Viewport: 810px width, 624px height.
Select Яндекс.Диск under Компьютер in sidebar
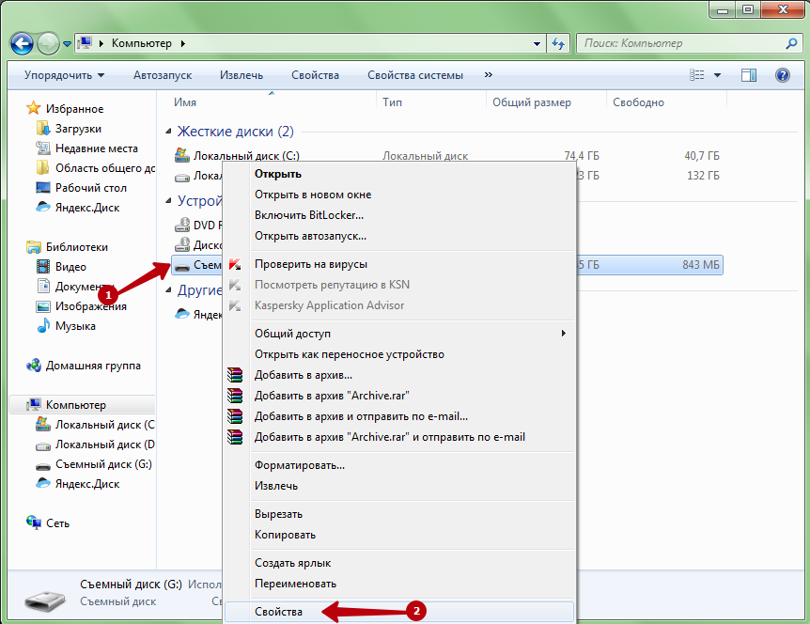click(x=86, y=484)
